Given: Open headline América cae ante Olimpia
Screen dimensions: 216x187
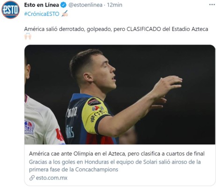Looking at the screenshot, I should pyautogui.click(x=117, y=154).
